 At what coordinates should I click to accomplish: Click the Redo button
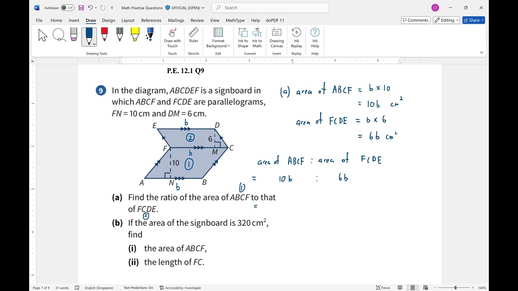coord(103,8)
